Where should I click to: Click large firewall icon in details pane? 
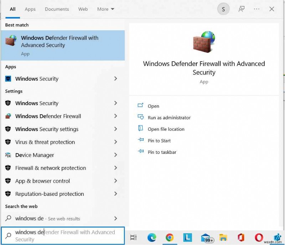point(204,42)
